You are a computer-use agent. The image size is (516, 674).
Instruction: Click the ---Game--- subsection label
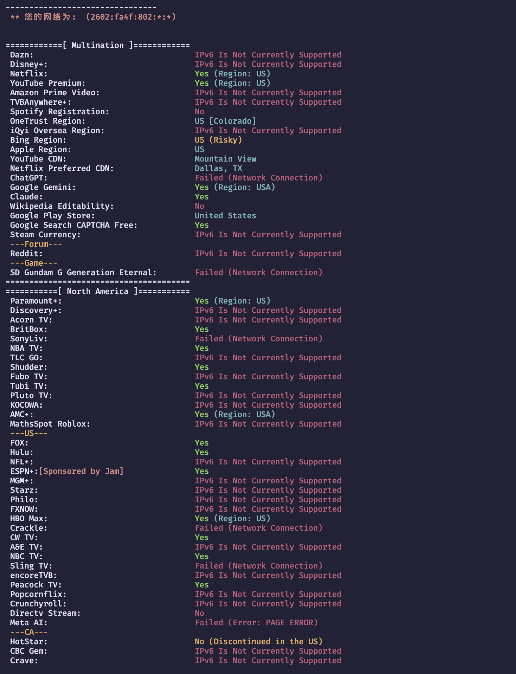[34, 263]
